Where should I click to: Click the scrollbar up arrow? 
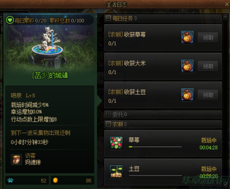(225, 17)
